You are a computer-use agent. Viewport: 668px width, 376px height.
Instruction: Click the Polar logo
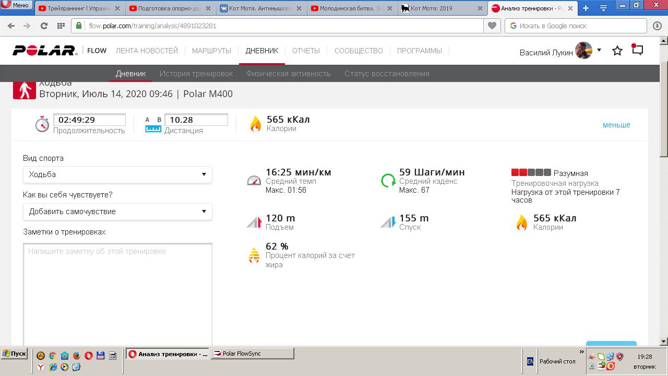tap(45, 51)
